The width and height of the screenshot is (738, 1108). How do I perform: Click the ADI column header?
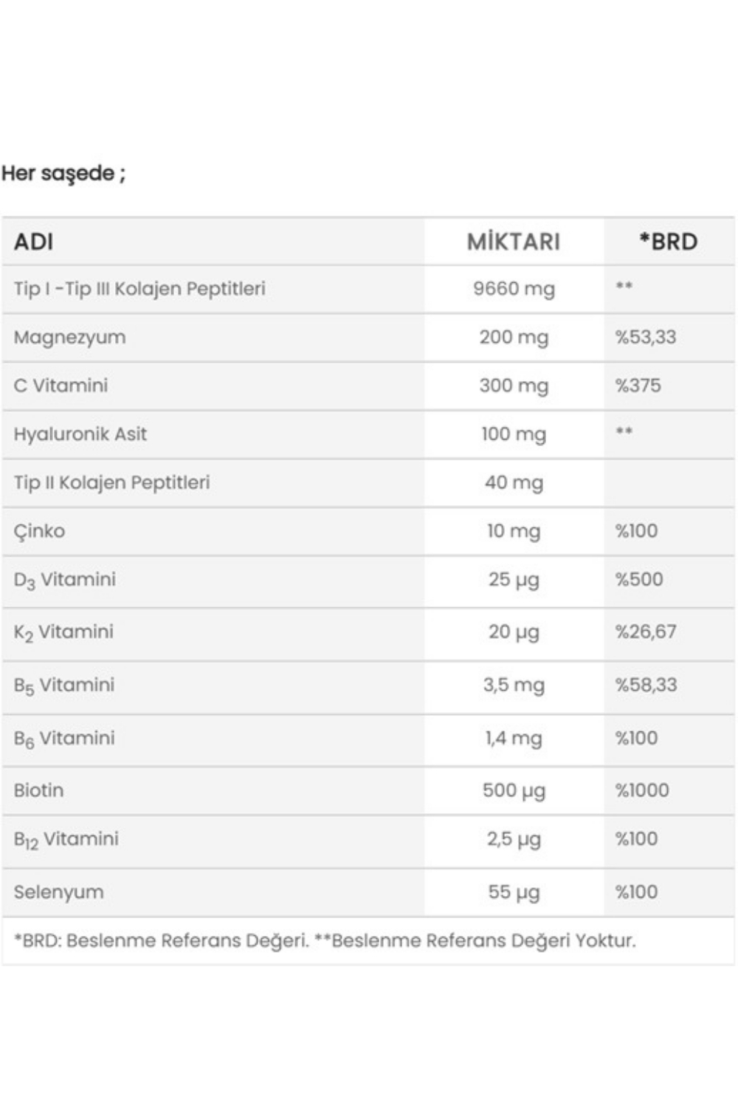click(x=34, y=242)
